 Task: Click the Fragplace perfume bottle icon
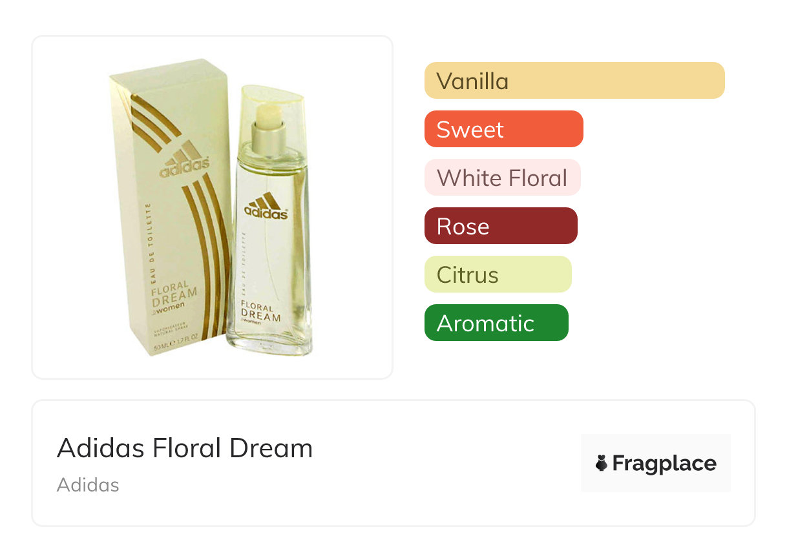tap(602, 463)
